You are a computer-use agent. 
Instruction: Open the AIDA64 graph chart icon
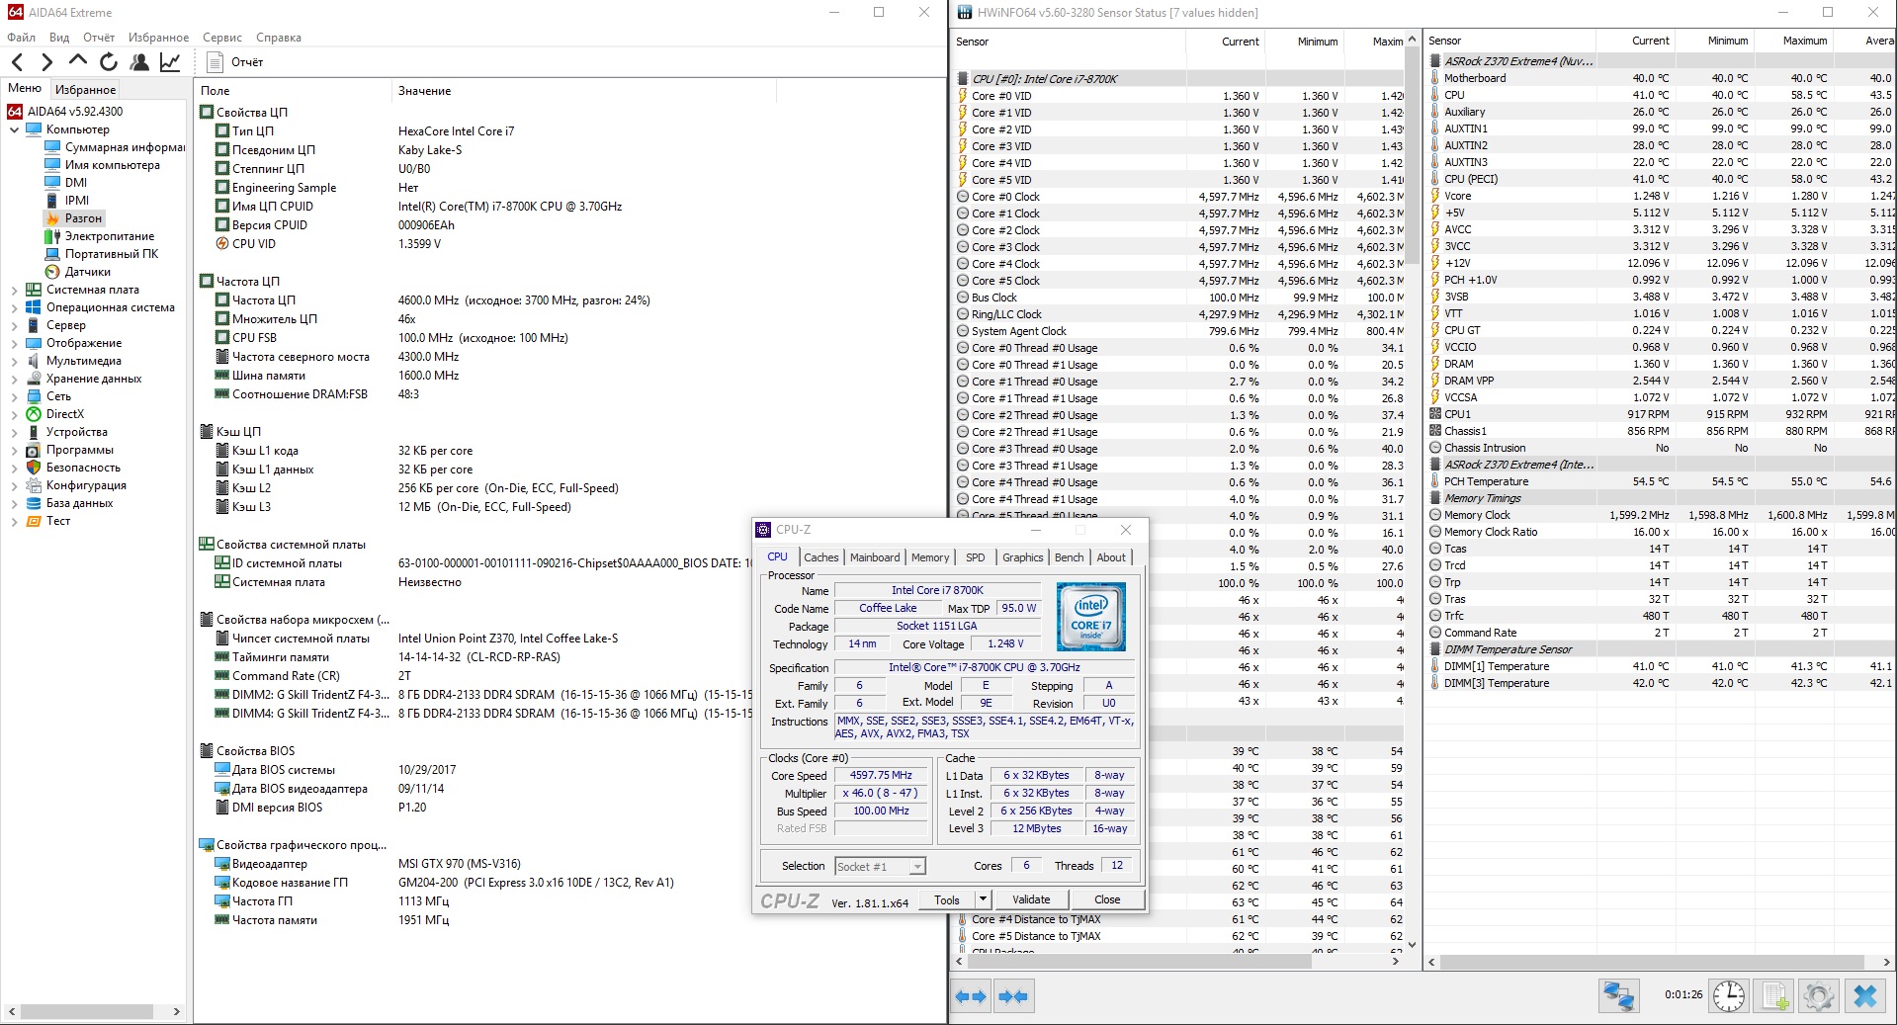pyautogui.click(x=170, y=62)
